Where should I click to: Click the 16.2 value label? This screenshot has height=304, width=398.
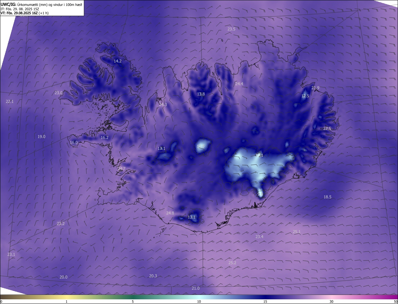[x=104, y=138]
